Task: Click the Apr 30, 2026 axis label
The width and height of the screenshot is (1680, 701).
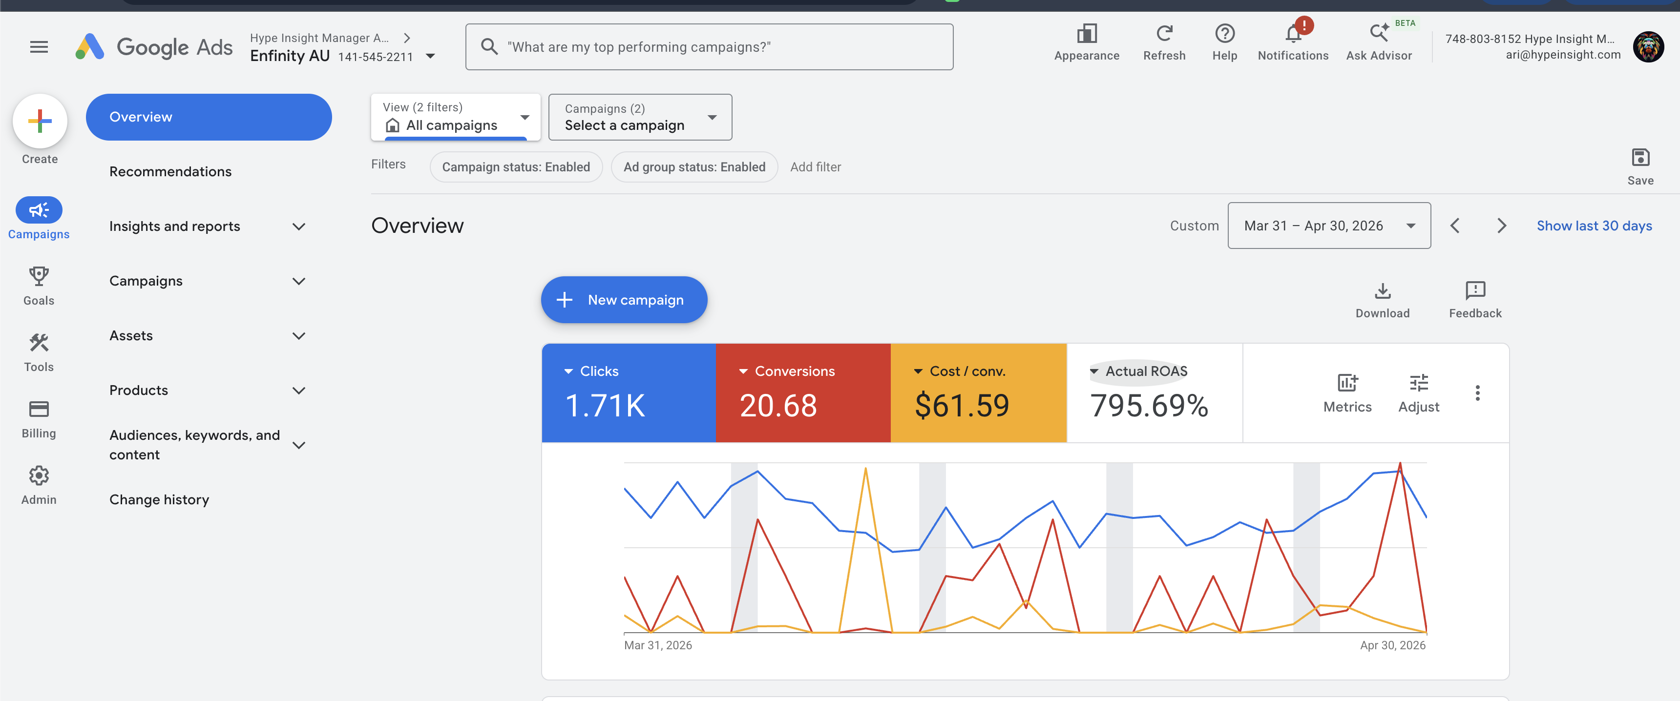Action: click(1392, 645)
